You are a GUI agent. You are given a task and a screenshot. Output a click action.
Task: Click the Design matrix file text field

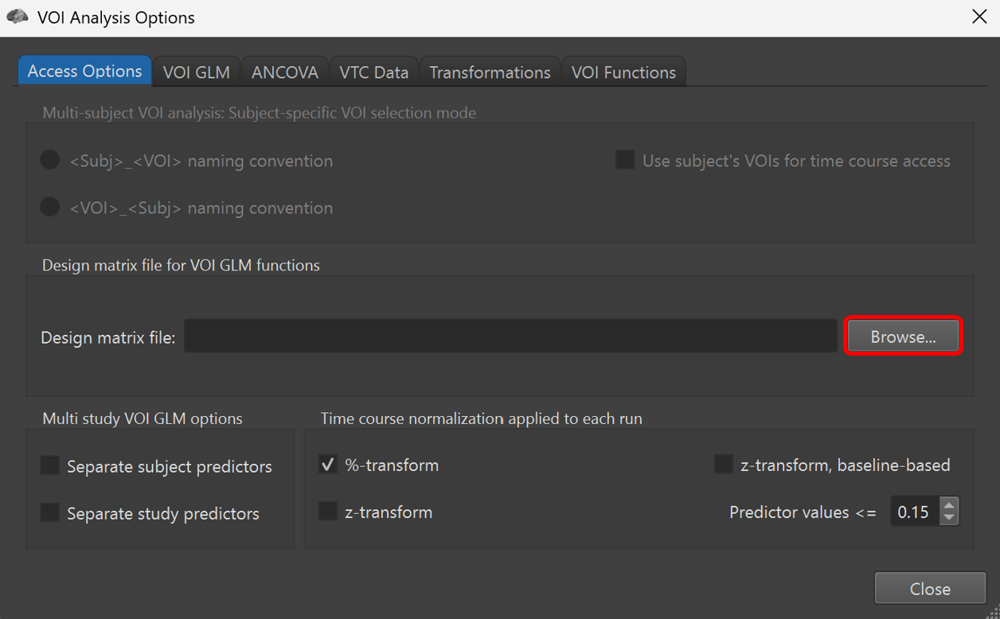pos(510,337)
